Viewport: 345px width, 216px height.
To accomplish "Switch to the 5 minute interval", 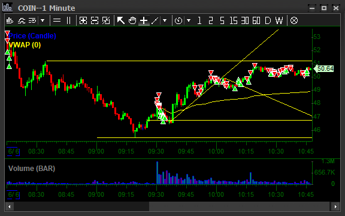I will coord(222,21).
